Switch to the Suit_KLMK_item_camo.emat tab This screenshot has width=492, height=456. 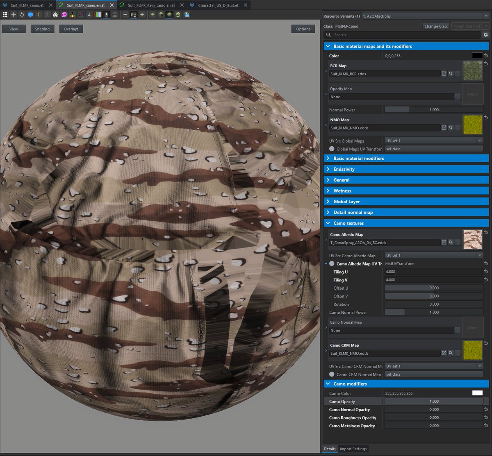click(151, 5)
